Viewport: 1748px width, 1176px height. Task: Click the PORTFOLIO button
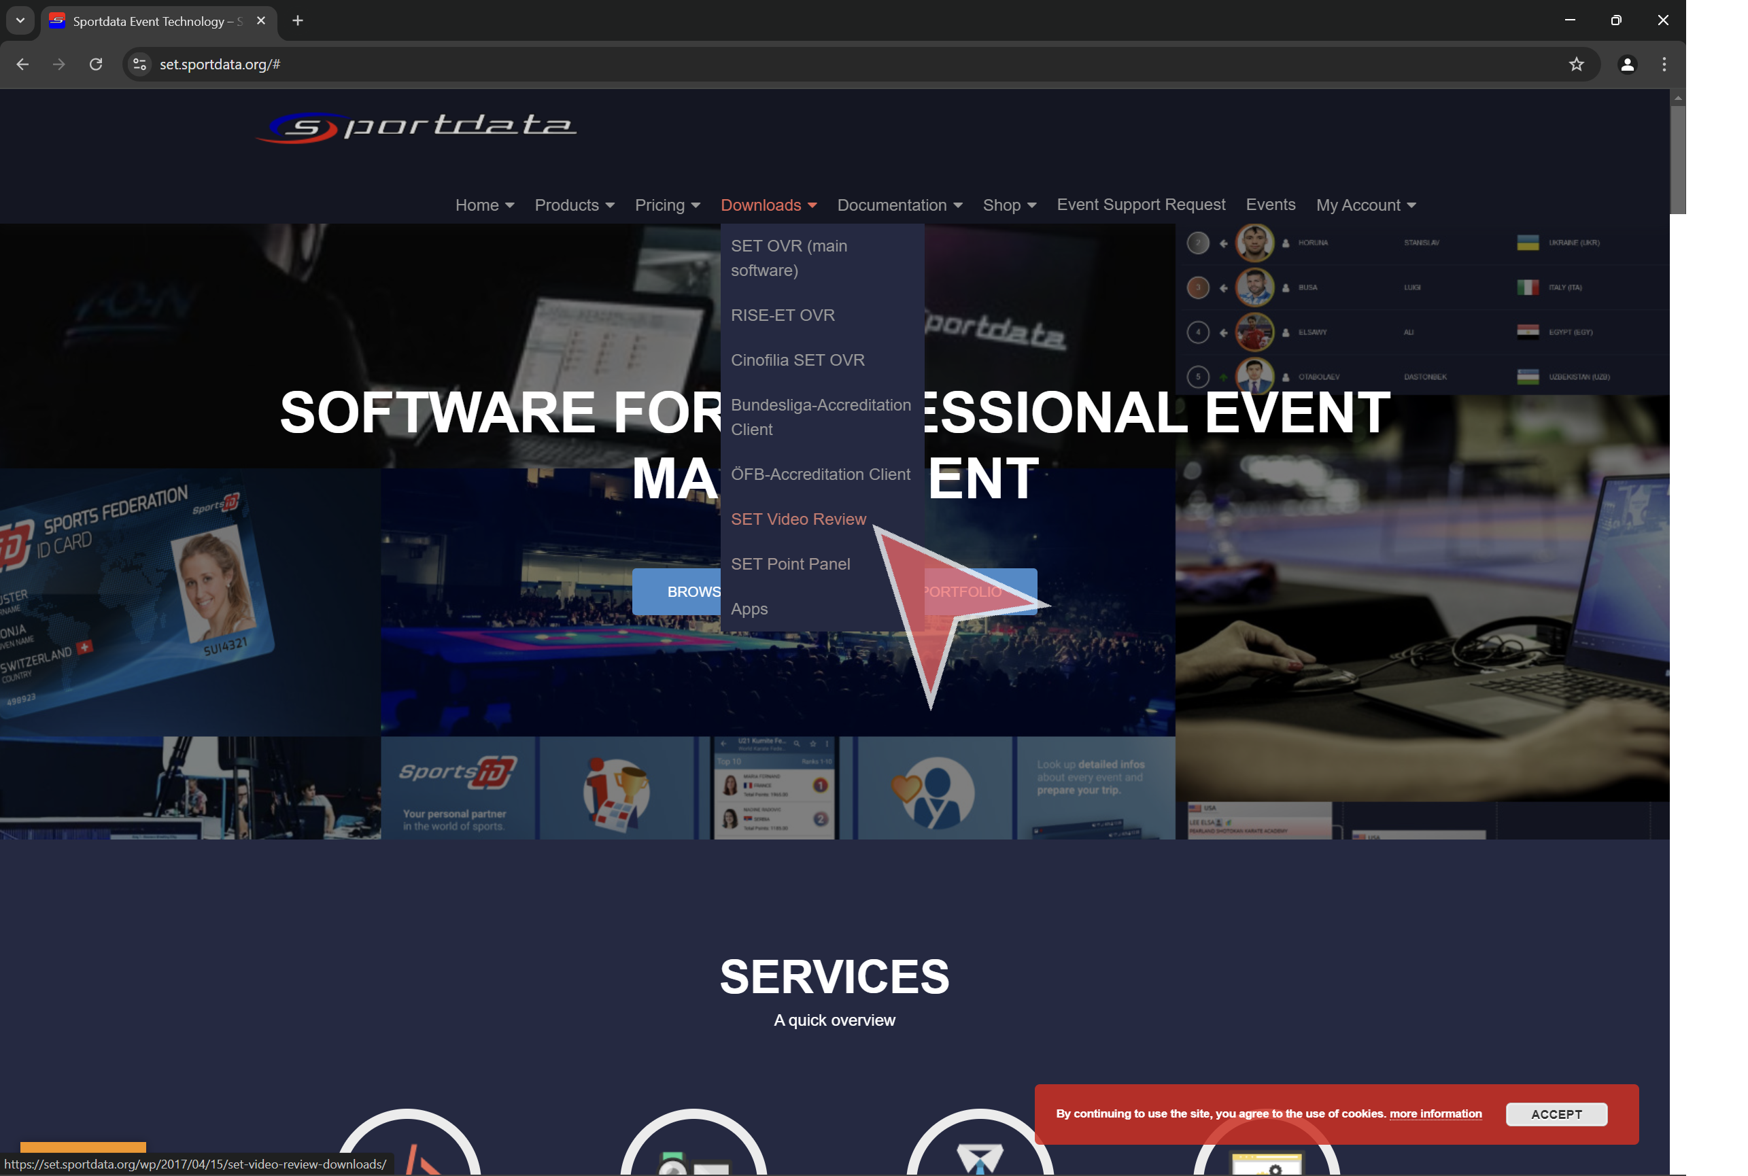[980, 592]
